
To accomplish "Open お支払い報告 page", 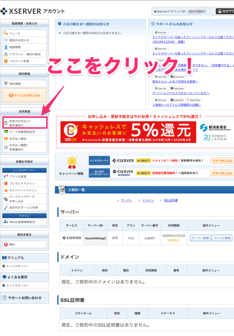I will pyautogui.click(x=24, y=139).
